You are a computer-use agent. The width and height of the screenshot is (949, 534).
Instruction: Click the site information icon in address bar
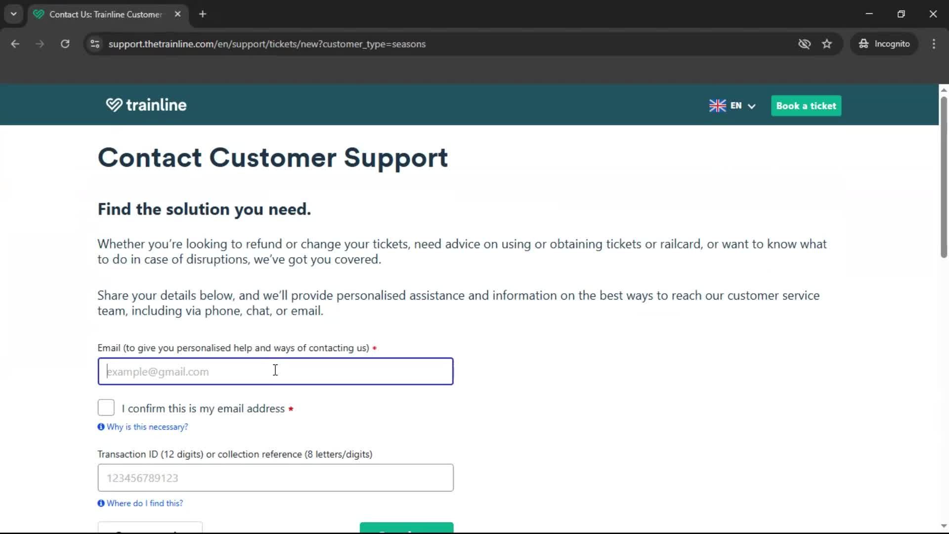95,44
